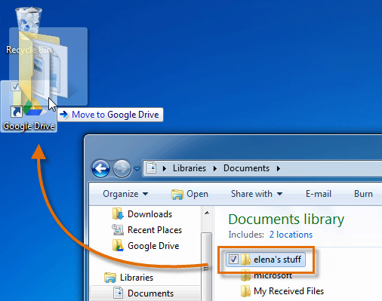This screenshot has height=301, width=382.
Task: Click the Open toolbar button
Action: 189,194
